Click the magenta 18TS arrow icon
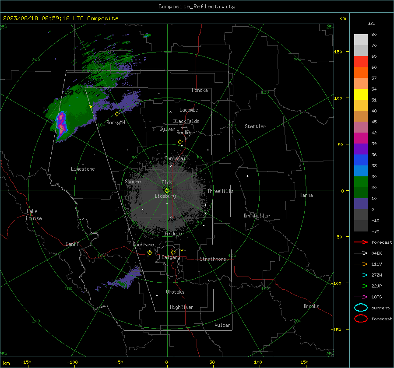Viewport: 394px width, 368px height. (361, 297)
